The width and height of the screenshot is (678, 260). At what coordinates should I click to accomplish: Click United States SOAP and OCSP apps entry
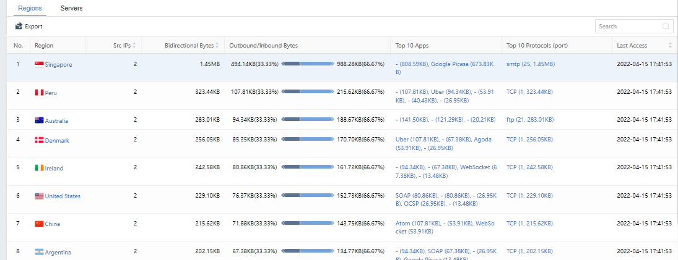(x=446, y=199)
